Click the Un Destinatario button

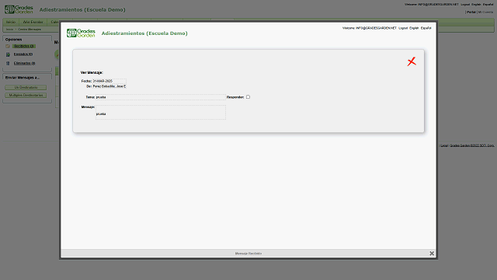(x=26, y=87)
